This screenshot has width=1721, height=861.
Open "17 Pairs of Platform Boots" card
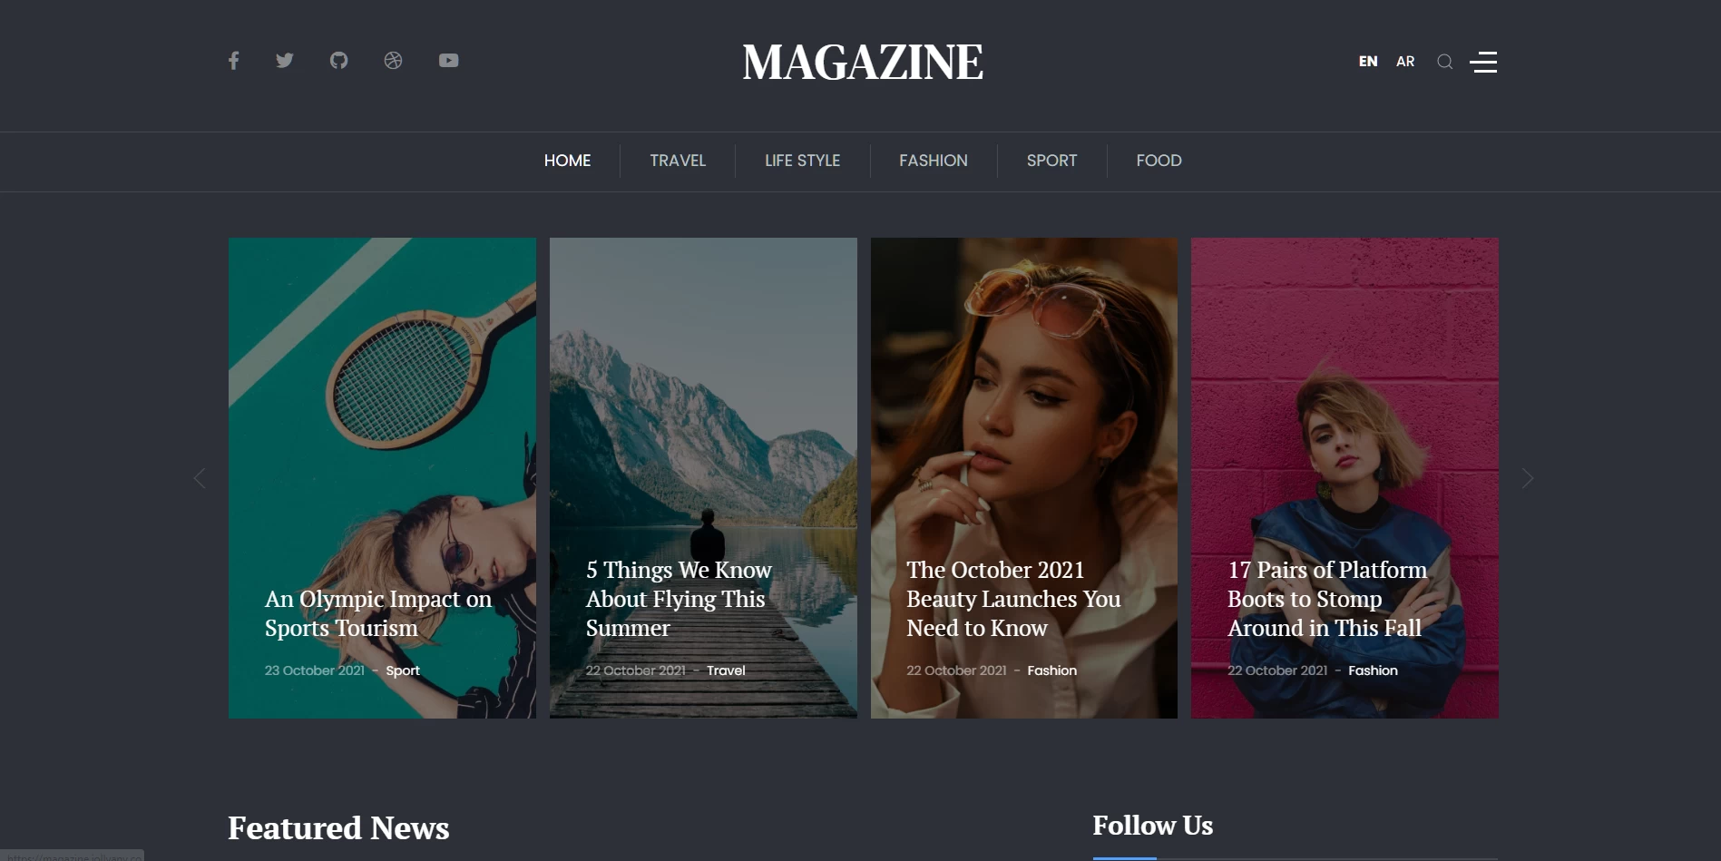[x=1345, y=478]
